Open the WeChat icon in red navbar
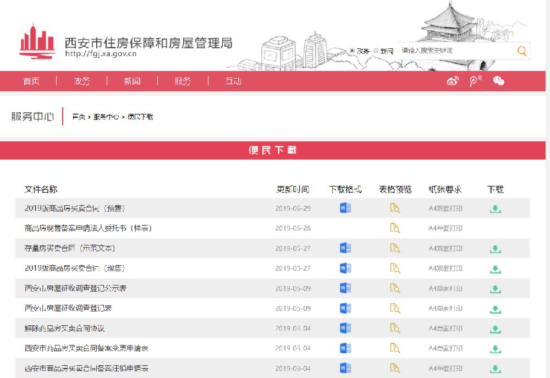Screen dimensions: 550x378 point(498,81)
